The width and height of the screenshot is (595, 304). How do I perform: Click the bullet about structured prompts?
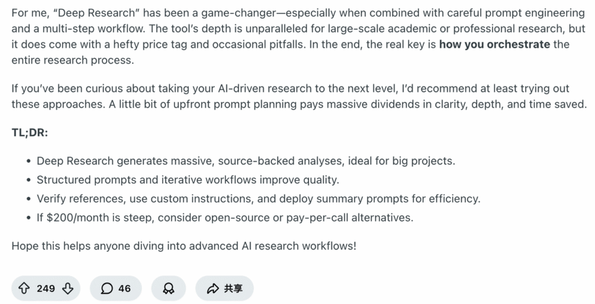tap(188, 180)
